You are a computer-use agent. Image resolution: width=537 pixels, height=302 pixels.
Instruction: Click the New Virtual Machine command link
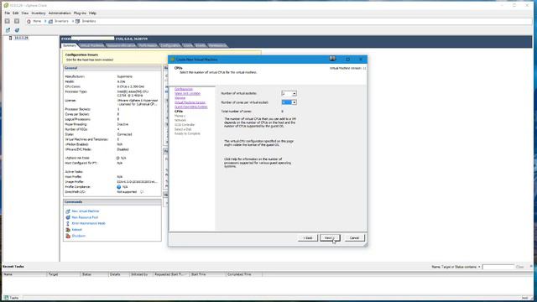[x=86, y=211]
